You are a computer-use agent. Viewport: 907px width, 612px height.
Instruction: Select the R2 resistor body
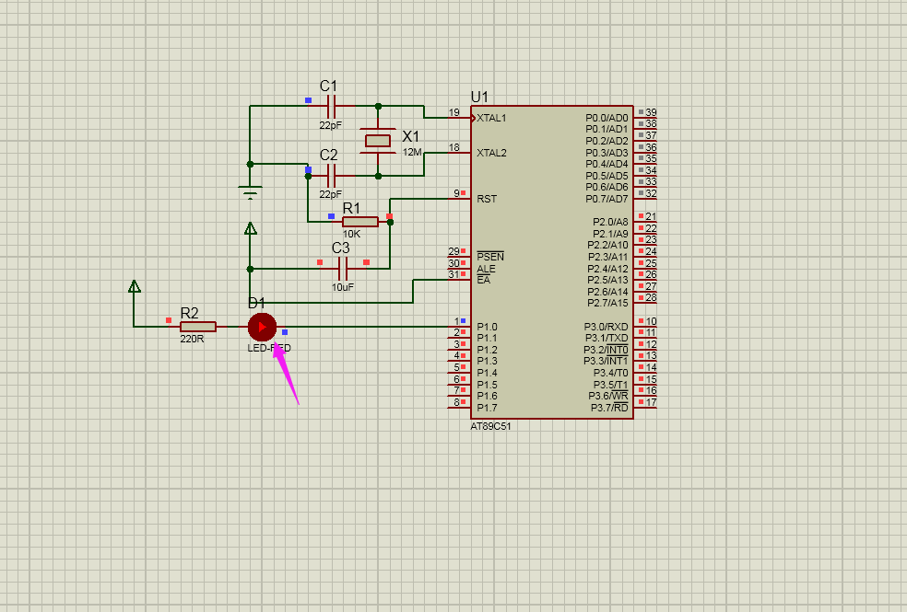click(x=198, y=327)
